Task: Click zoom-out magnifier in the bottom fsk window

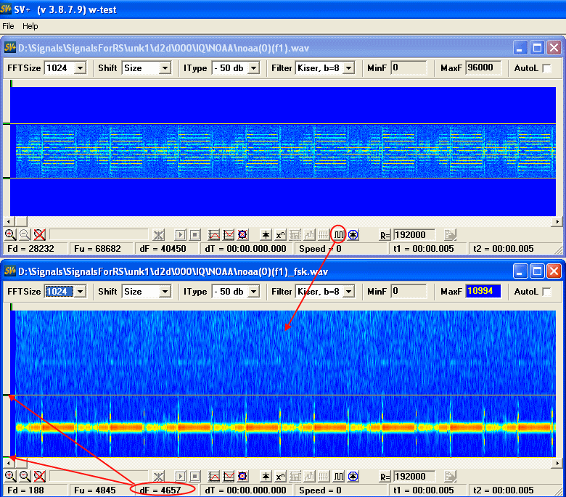Action: tap(25, 476)
